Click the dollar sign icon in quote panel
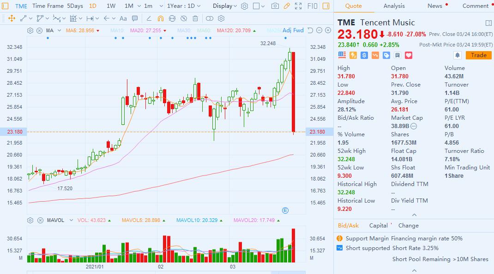494x274 pixels. [363, 55]
